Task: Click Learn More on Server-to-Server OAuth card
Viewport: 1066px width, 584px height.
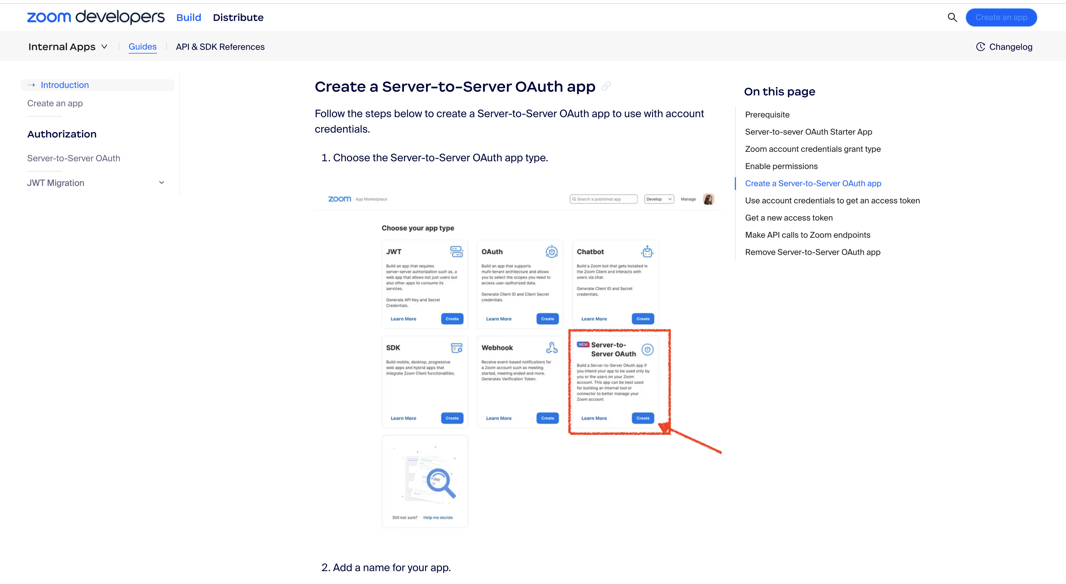Action: 594,418
